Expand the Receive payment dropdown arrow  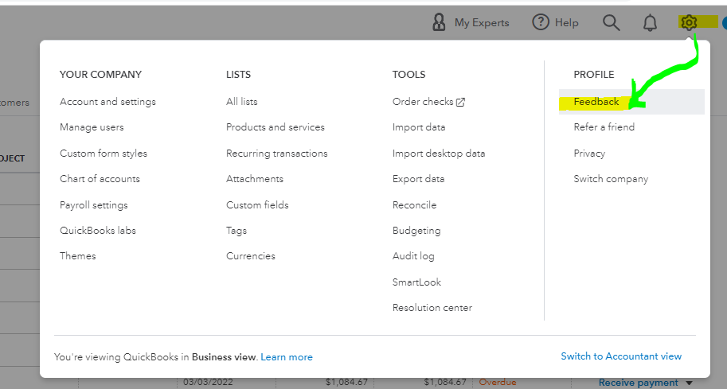(689, 383)
